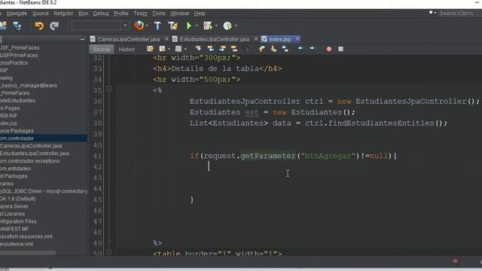Close the index.jsp tab
Image resolution: width=482 pixels, height=271 pixels.
coord(297,39)
